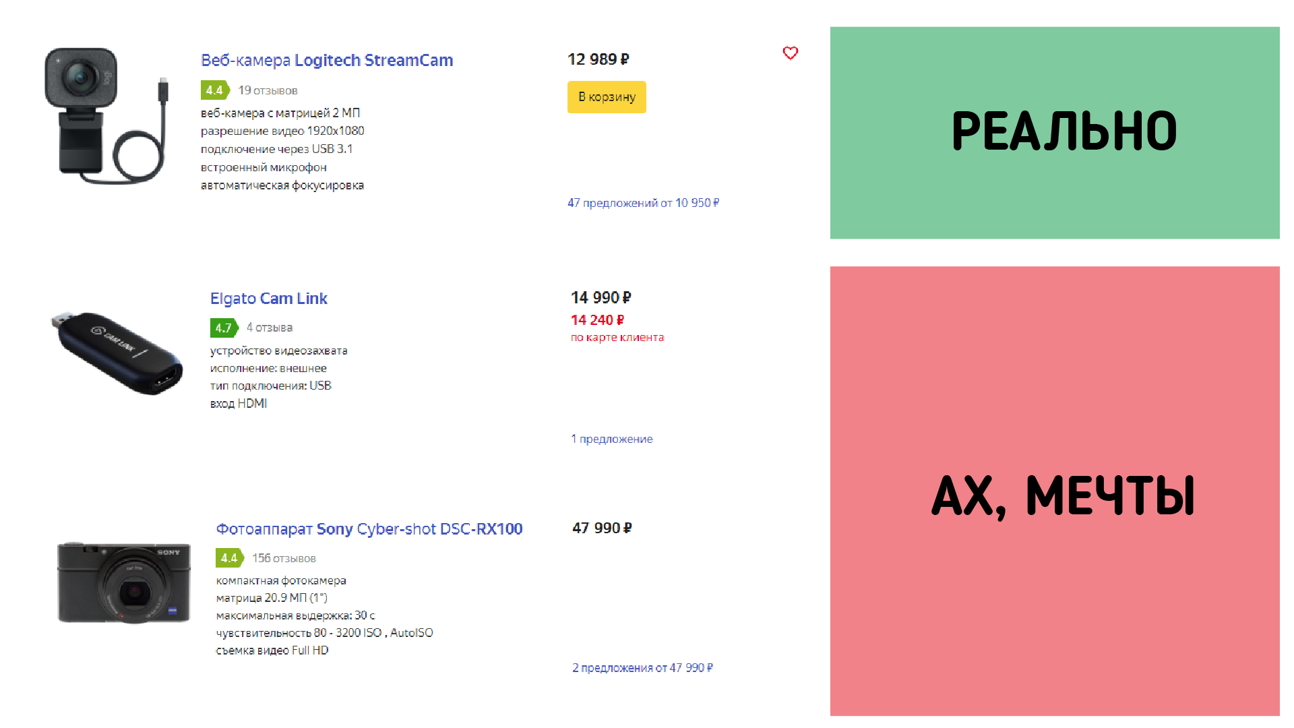The image size is (1294, 728).
Task: Click the Elgato Cam Link product image
Action: coord(117,353)
